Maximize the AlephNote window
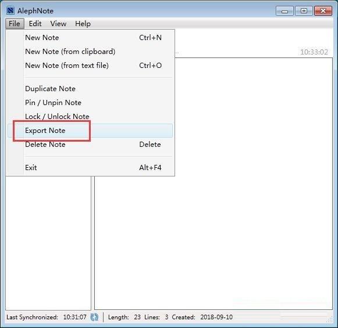This screenshot has width=338, height=328. click(x=304, y=11)
